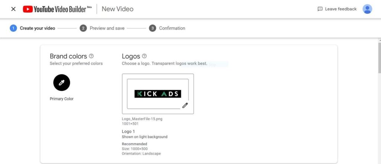Go to step 2 Preview and save
Viewport: 381px width, 164px height.
[x=102, y=28]
